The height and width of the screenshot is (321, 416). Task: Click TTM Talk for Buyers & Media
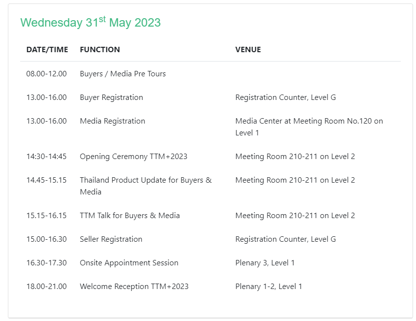pos(130,216)
